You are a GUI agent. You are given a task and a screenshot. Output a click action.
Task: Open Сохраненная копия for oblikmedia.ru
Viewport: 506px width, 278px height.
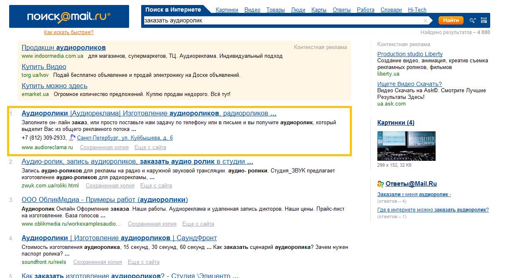click(x=152, y=224)
